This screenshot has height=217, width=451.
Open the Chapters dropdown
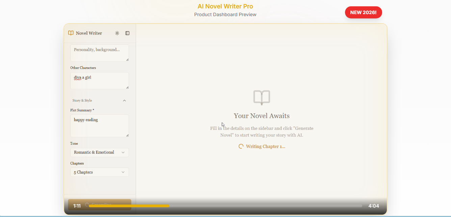99,172
